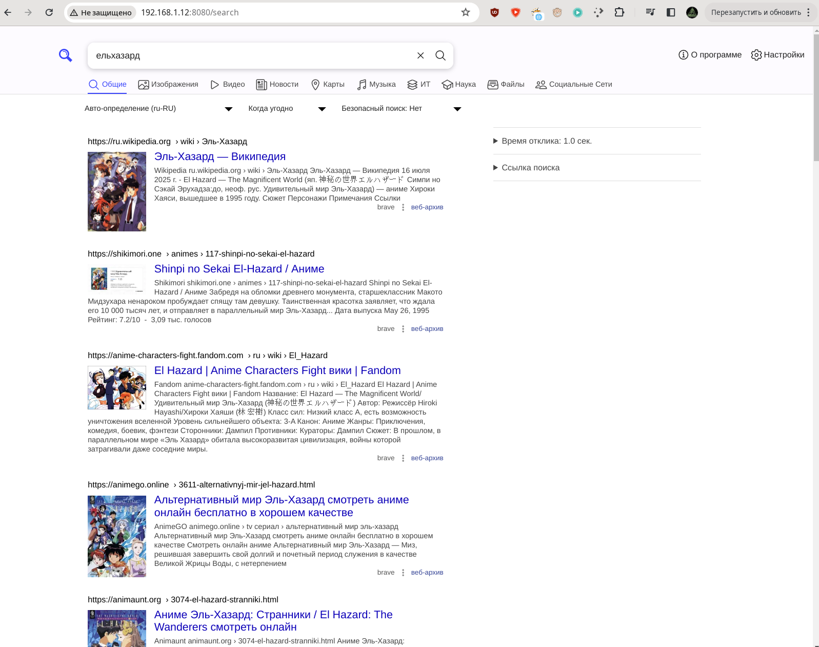
Task: Open the Эль-Хазард — Википедия result
Action: tap(220, 156)
